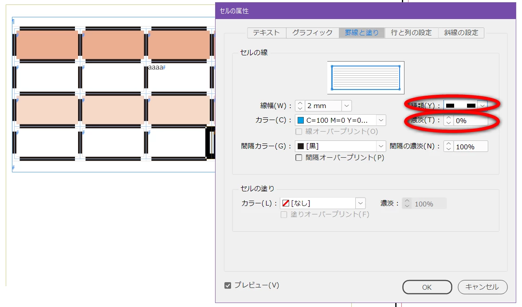Toggle the 塗りオーバープリント checkbox
The height and width of the screenshot is (307, 522).
tap(284, 214)
